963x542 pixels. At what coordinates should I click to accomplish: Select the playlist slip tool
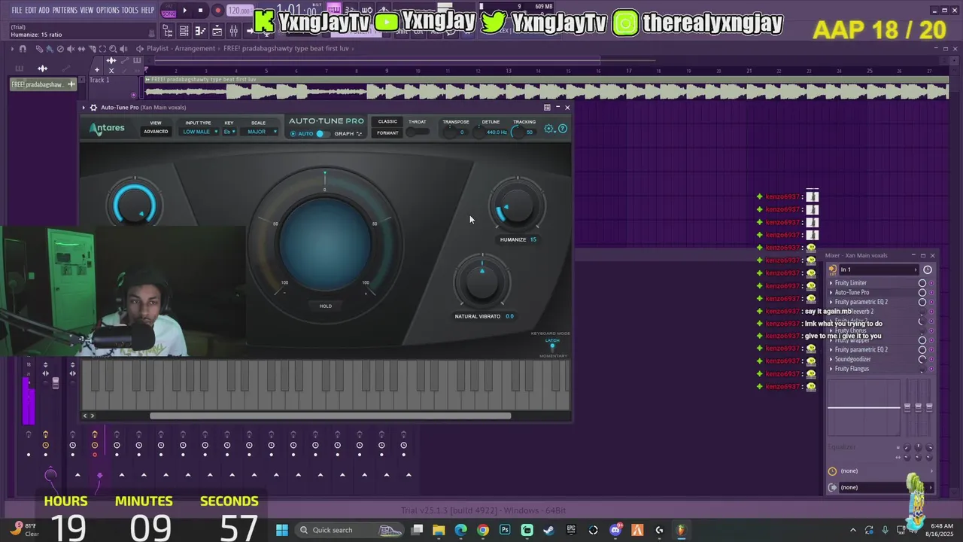tap(81, 49)
